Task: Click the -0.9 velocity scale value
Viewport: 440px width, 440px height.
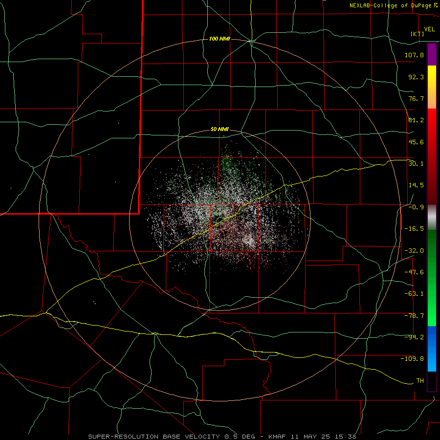Action: 416,207
